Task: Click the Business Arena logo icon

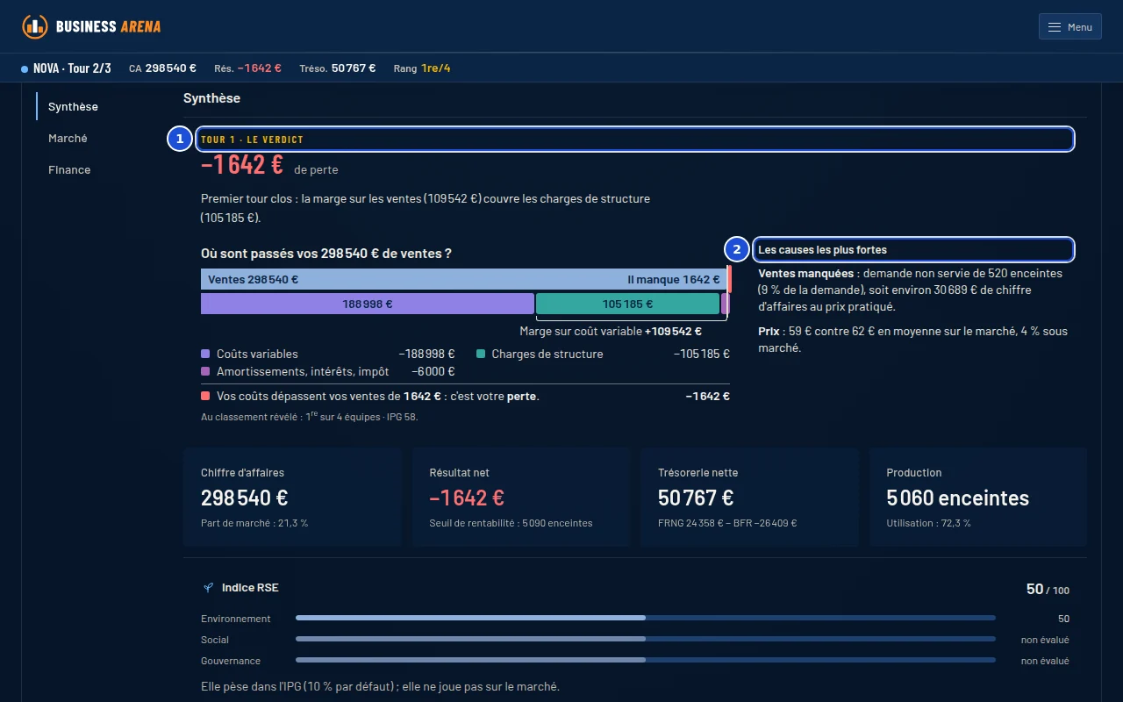Action: point(35,26)
